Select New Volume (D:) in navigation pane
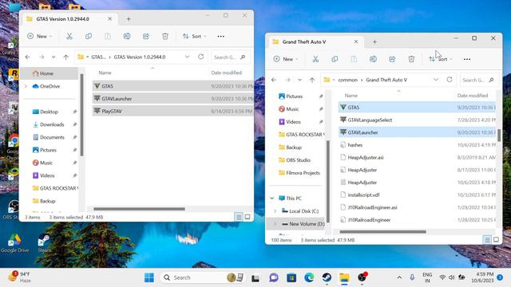511x287 pixels. (x=307, y=224)
